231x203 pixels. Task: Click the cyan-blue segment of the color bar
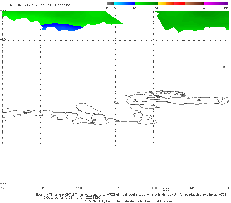coord(125,4)
